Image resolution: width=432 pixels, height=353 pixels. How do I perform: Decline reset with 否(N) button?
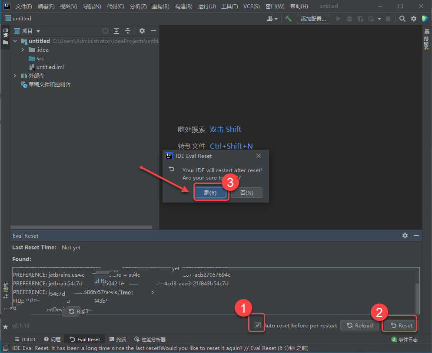(x=246, y=193)
